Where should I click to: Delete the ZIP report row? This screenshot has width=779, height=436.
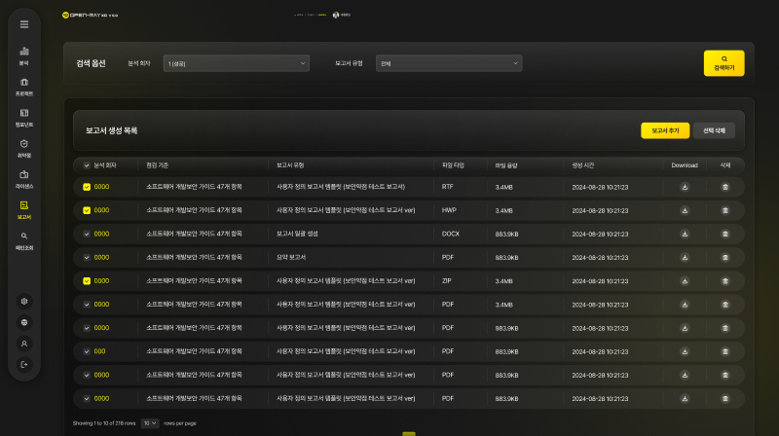(725, 281)
